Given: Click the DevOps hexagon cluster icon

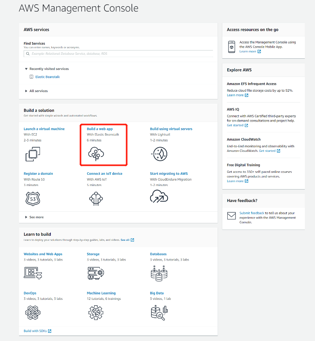Looking at the screenshot, I should (33, 313).
